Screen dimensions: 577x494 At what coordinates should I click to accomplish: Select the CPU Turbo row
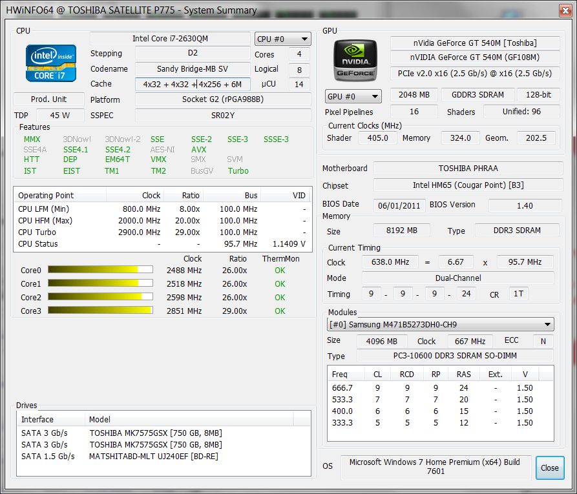coord(163,232)
